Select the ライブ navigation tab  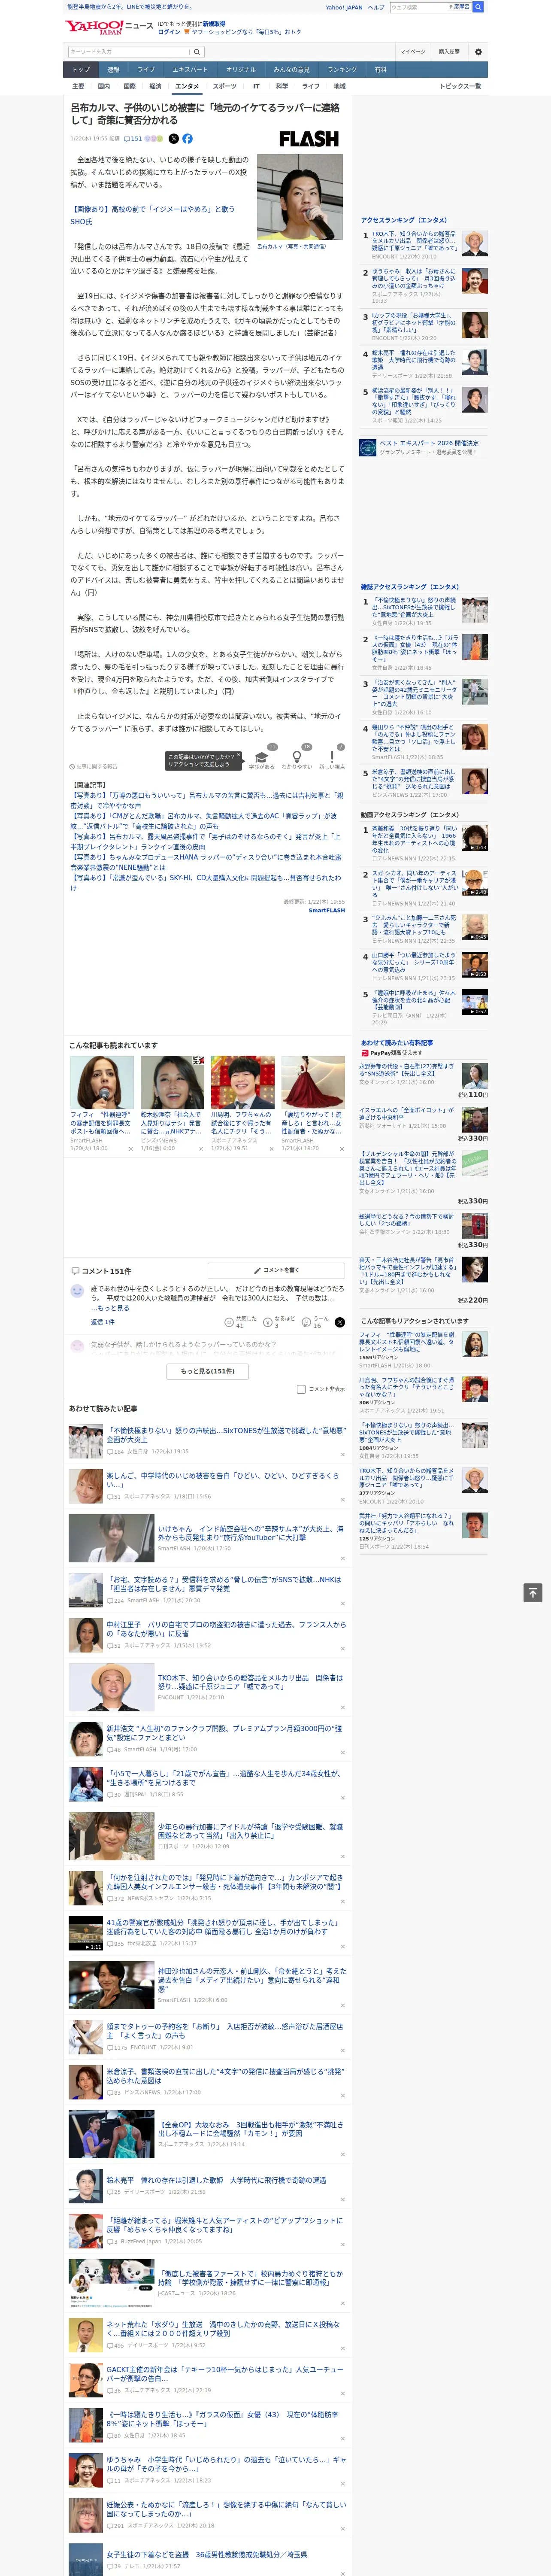coord(146,70)
